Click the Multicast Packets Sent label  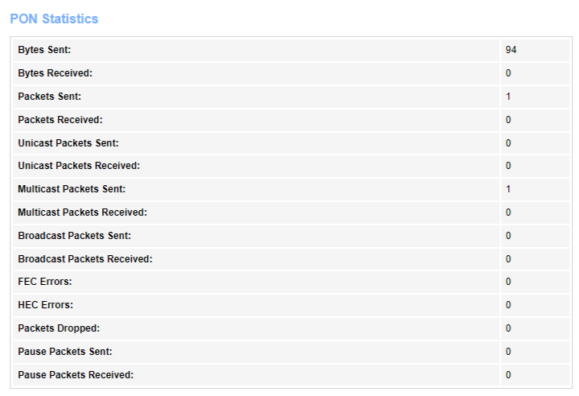click(72, 189)
